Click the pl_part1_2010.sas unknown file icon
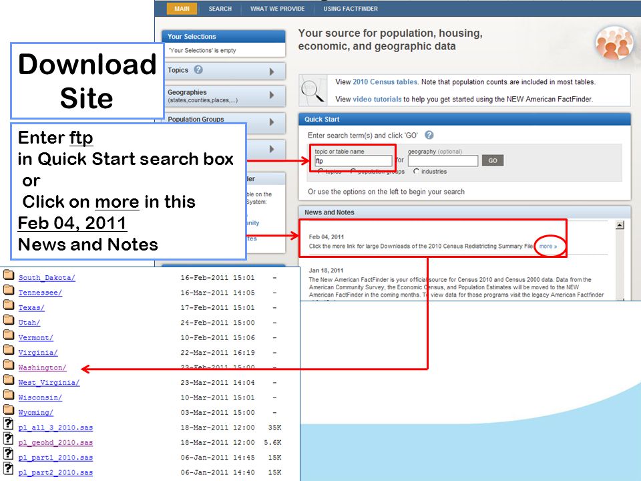 pyautogui.click(x=8, y=454)
